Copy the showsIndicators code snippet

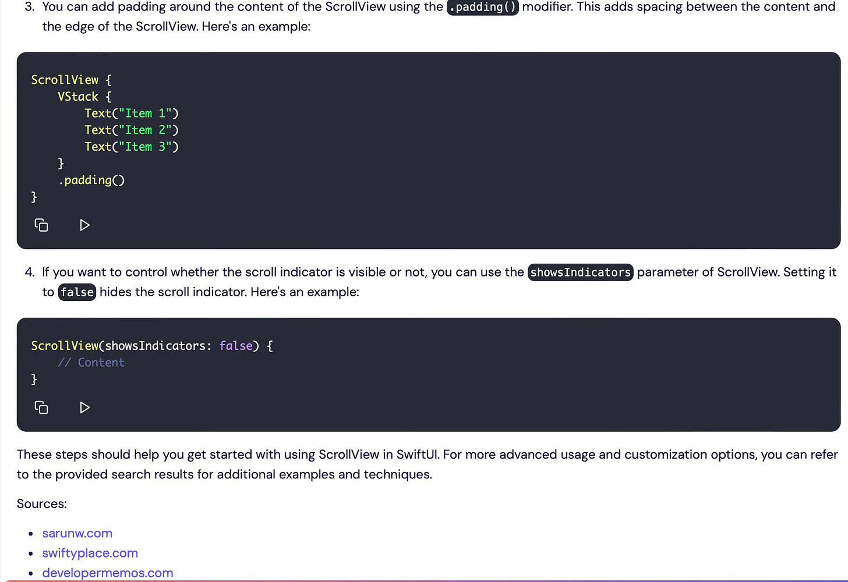point(41,407)
